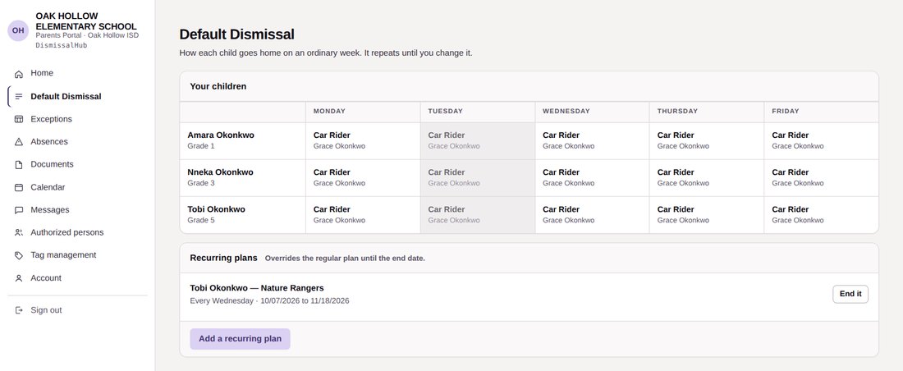The image size is (903, 371).
Task: Open the Exceptions page
Action: coord(77,119)
